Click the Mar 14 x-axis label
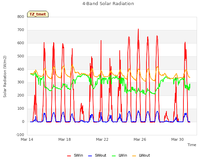This screenshot has height=162, width=217. tap(27, 139)
